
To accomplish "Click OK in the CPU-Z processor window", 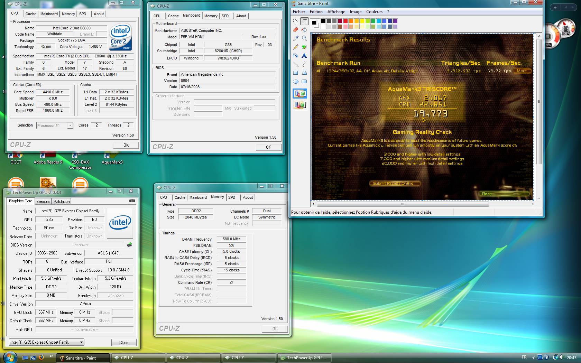I will pos(126,145).
